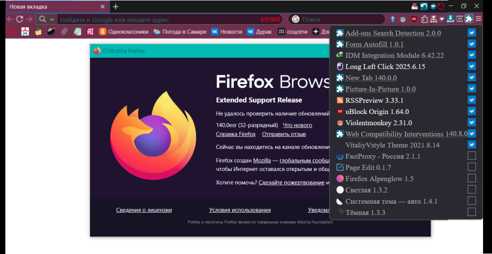Image resolution: width=492 pixels, height=254 pixels.
Task: Click Сделайте пожертвование link
Action: (292, 183)
